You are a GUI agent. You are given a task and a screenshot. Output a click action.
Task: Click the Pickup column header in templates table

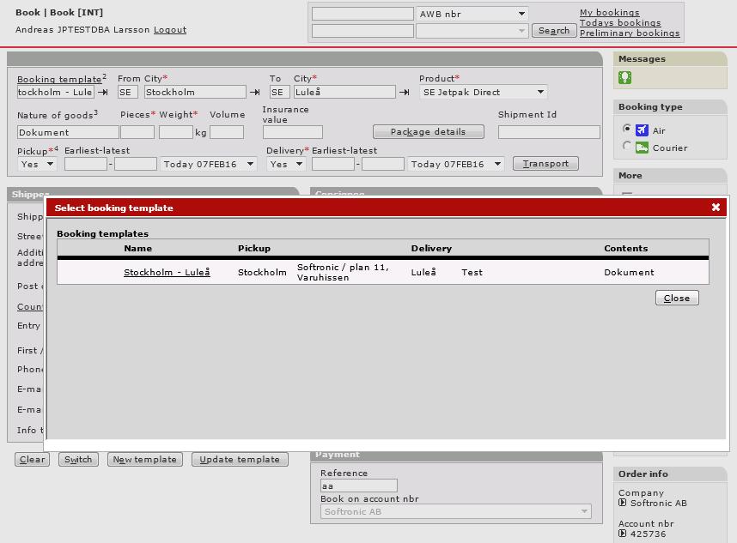click(254, 248)
